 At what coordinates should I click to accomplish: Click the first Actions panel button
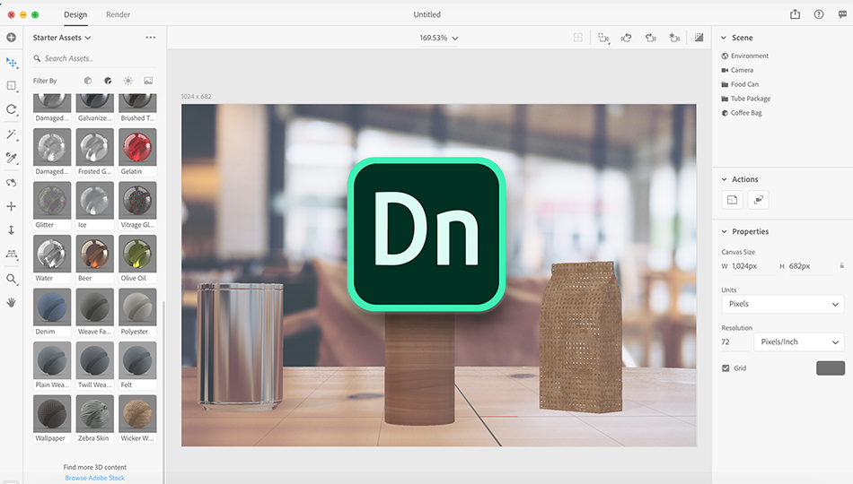[732, 200]
